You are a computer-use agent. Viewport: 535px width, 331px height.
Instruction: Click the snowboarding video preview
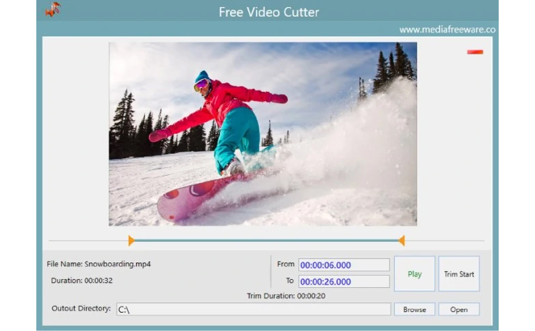(x=263, y=134)
